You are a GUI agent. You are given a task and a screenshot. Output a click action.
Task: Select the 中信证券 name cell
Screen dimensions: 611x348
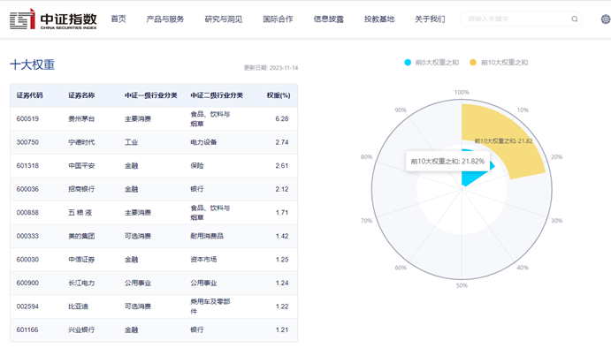coord(81,260)
